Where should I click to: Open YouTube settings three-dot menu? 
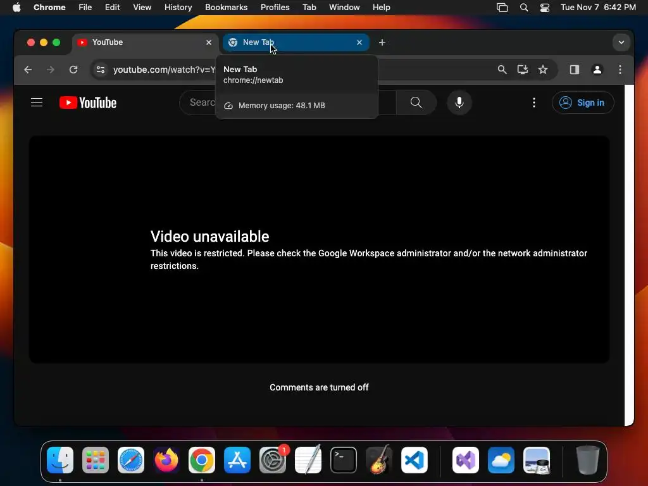pyautogui.click(x=534, y=103)
